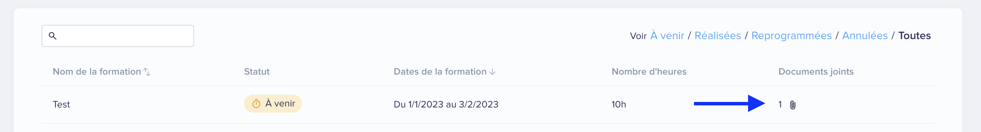The height and width of the screenshot is (132, 981).
Task: Focus the search input field
Action: point(118,36)
